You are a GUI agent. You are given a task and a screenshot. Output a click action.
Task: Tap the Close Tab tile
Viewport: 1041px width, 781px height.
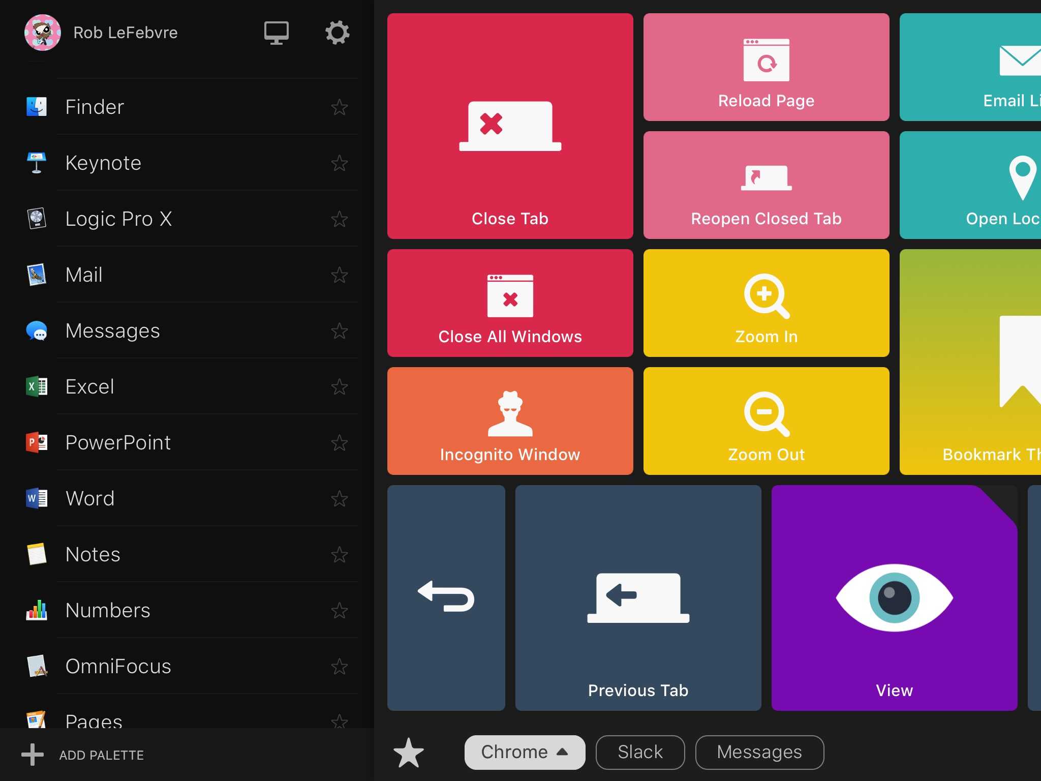pyautogui.click(x=510, y=126)
